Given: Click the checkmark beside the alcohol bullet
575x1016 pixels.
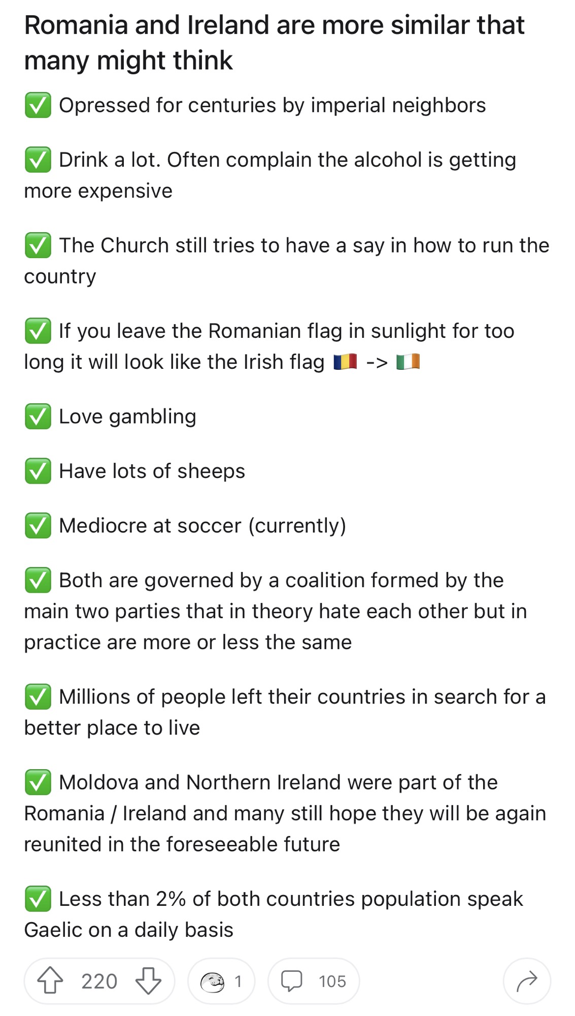Looking at the screenshot, I should coord(37,160).
